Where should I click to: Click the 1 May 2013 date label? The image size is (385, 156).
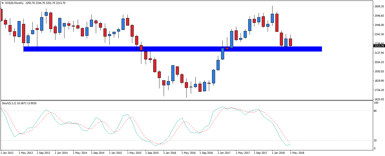(x=25, y=153)
